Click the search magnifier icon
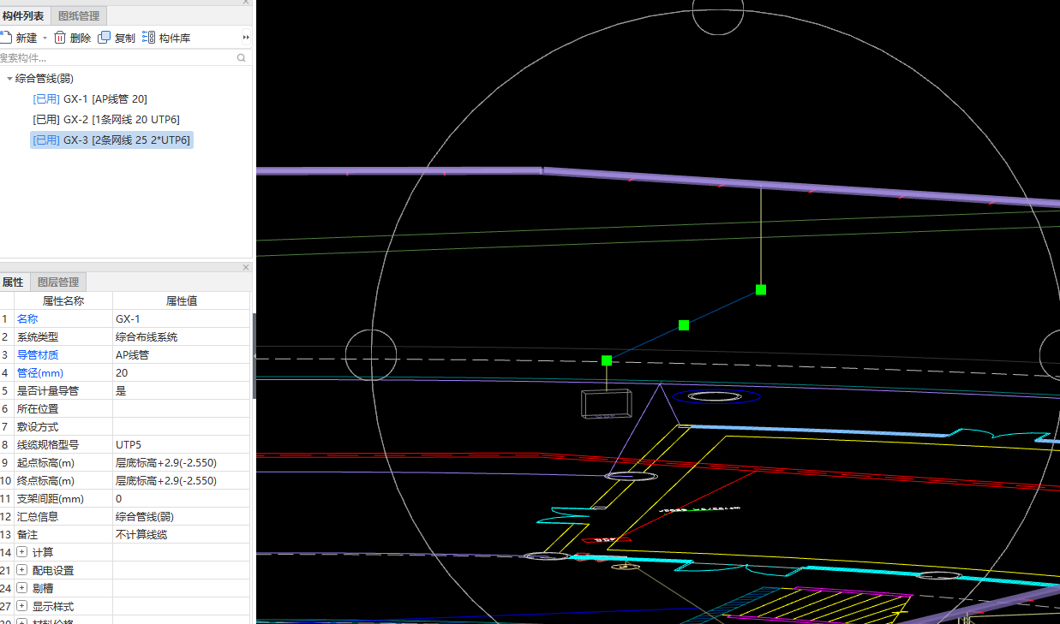This screenshot has width=1060, height=624. point(242,58)
